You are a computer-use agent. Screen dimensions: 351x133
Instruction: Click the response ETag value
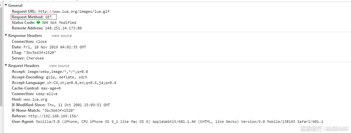coord(40,53)
